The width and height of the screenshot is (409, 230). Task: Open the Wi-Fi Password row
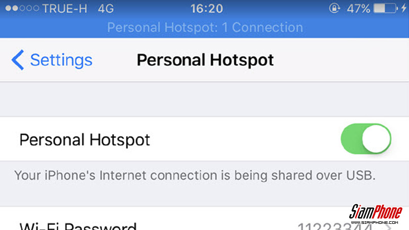[x=204, y=219]
